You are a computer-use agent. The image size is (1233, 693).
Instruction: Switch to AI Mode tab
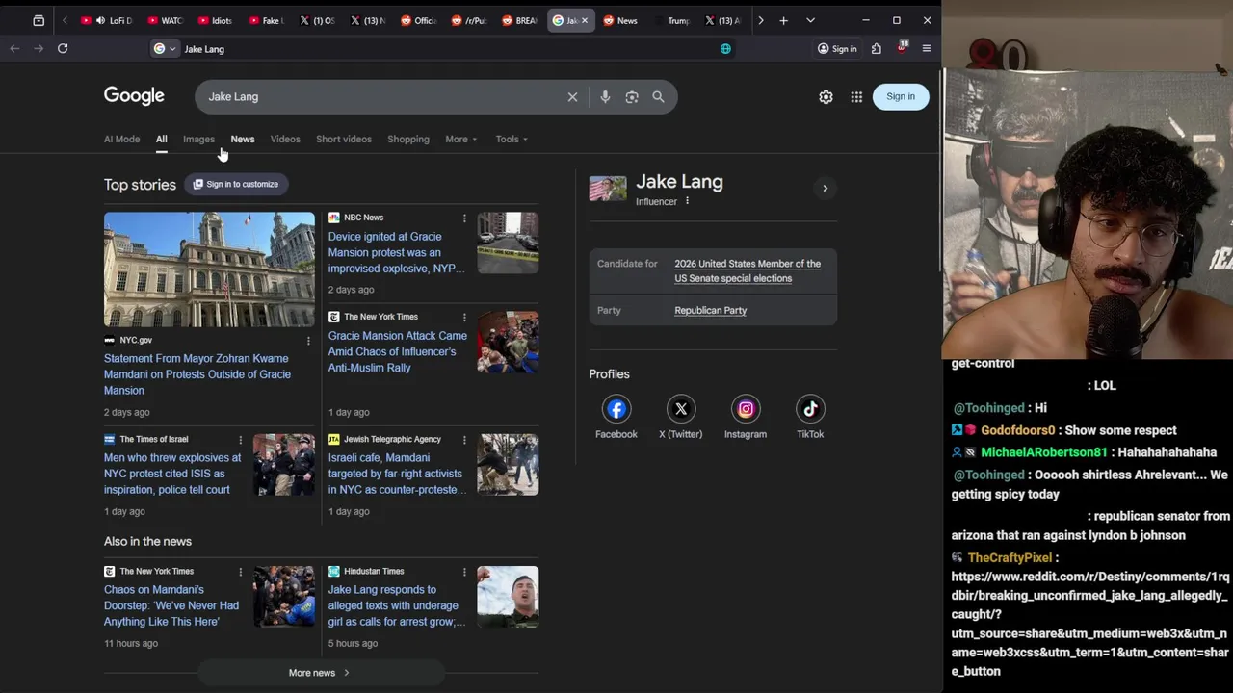click(121, 139)
